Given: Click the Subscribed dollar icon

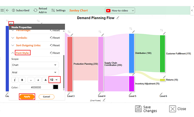Looking at the screenshot, I should click(x=13, y=10).
